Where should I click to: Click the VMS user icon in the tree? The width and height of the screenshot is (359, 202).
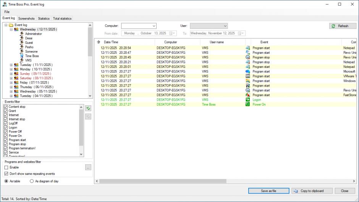click(21, 60)
